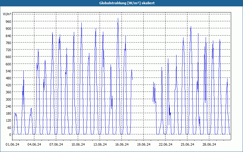Click the 16.06.24 date label
243x152 pixels.
(x=122, y=144)
